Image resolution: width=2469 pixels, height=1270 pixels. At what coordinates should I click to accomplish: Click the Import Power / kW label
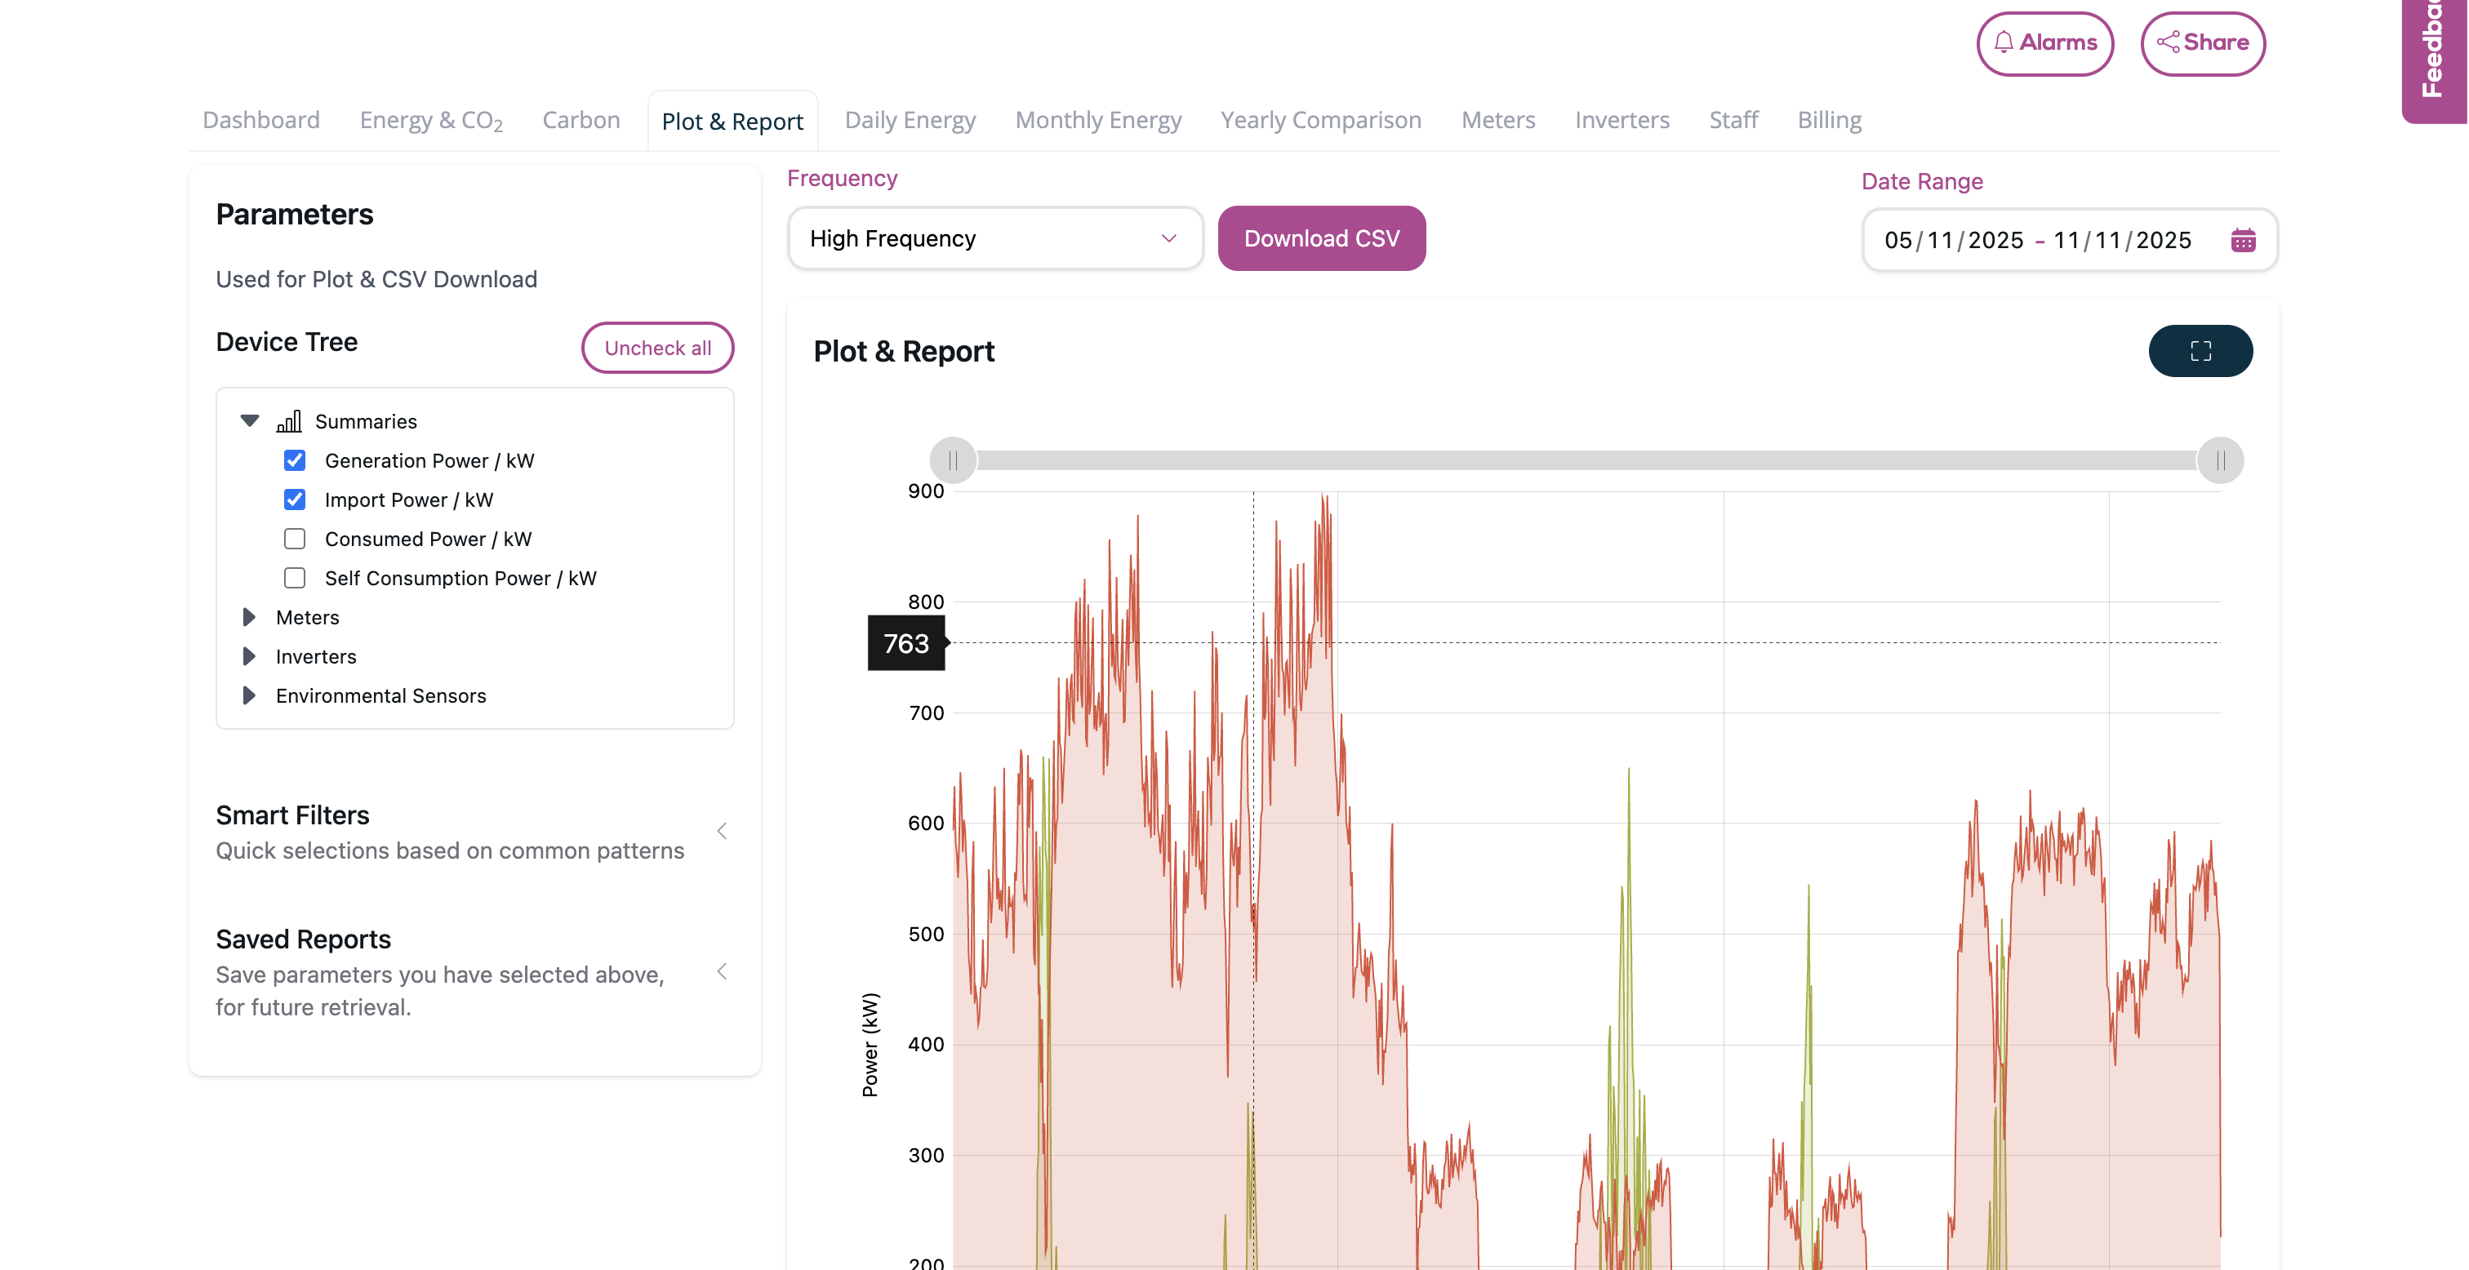coord(408,500)
